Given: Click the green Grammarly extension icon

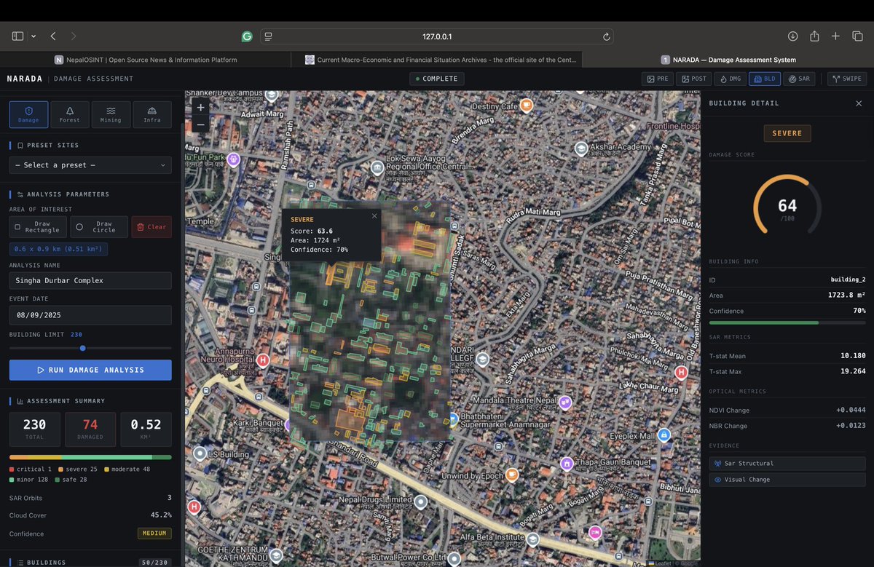Looking at the screenshot, I should (247, 36).
